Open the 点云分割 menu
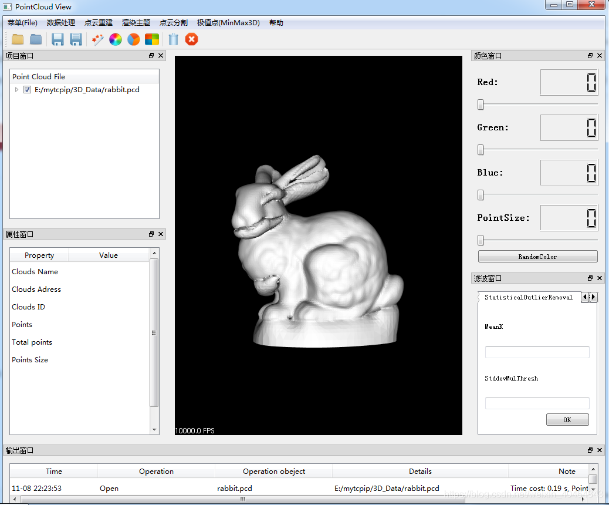Screen dimensions: 609x505 tap(174, 22)
